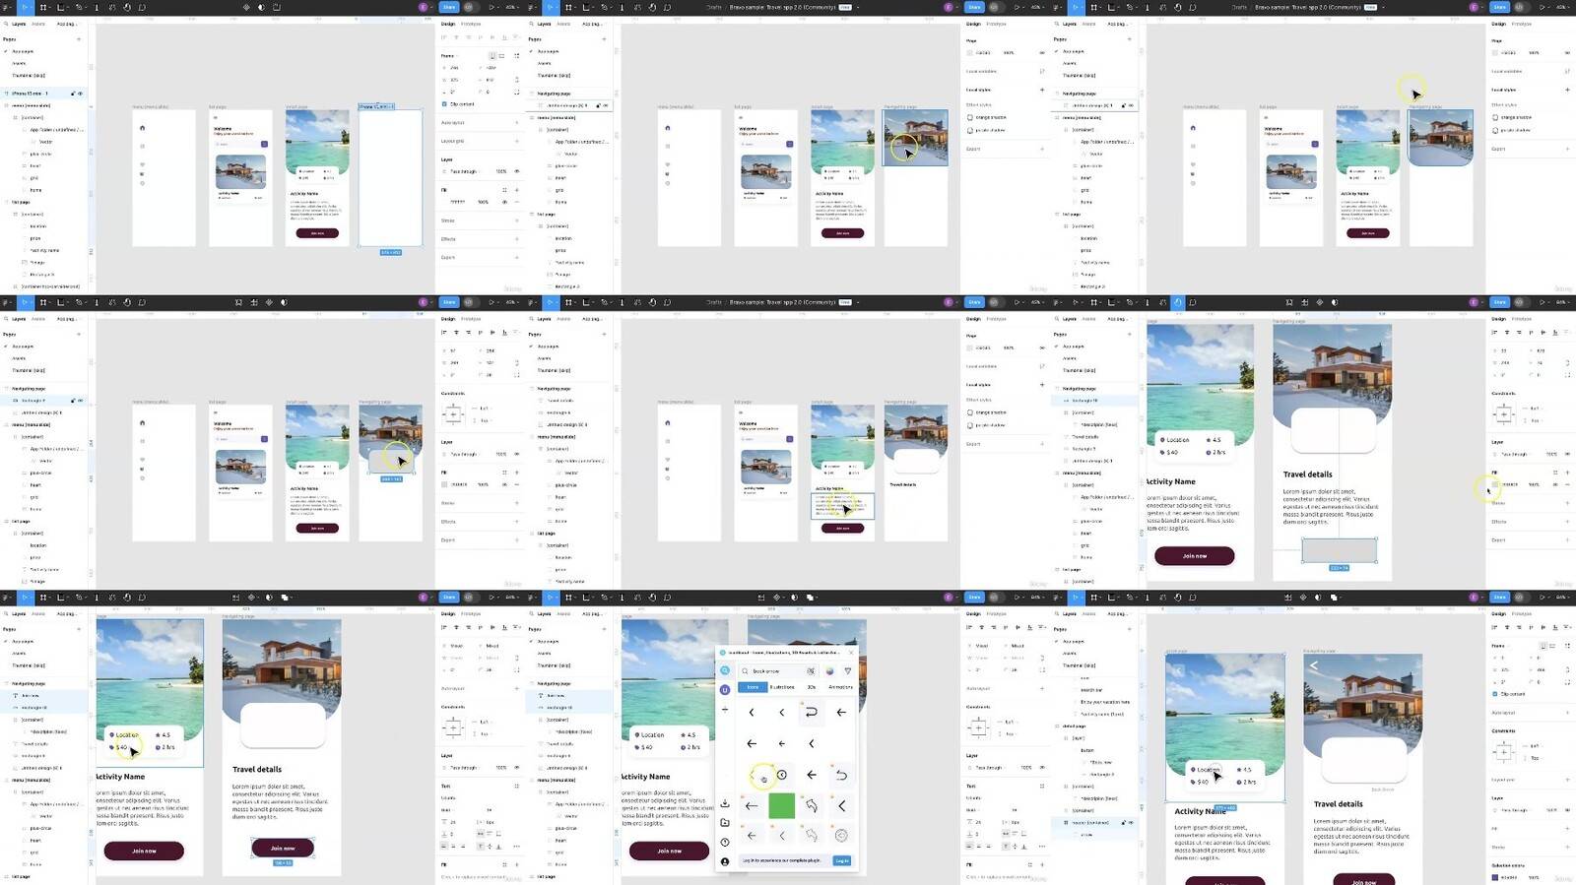Open the Frame type dropdown in blank-frame view
Image resolution: width=1576 pixels, height=885 pixels.
pyautogui.click(x=452, y=56)
